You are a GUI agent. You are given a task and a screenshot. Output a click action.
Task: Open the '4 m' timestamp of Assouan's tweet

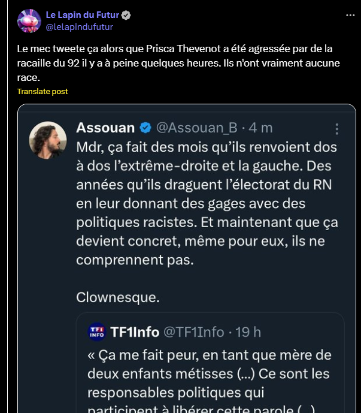click(262, 128)
